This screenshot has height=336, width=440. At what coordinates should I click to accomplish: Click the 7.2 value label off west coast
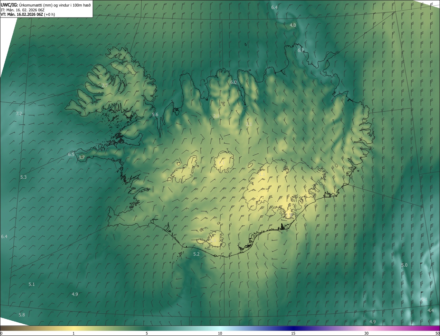(x=19, y=114)
